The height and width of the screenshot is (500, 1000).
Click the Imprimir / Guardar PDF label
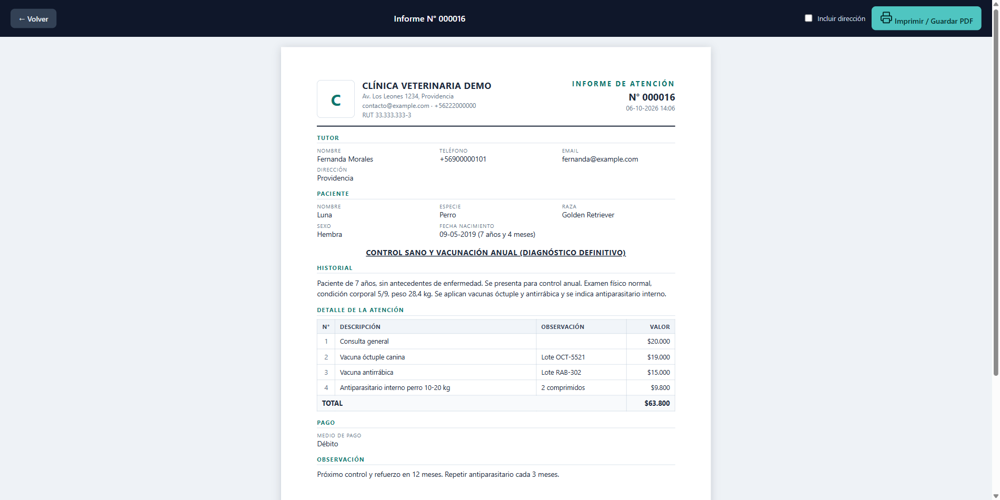pyautogui.click(x=934, y=21)
